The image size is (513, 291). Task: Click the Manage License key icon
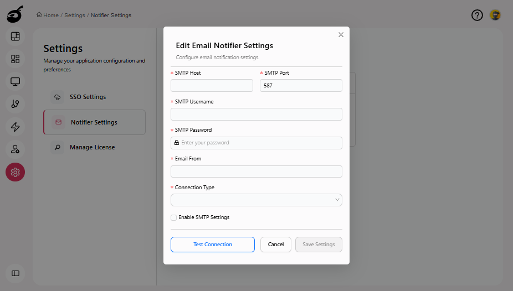click(57, 147)
